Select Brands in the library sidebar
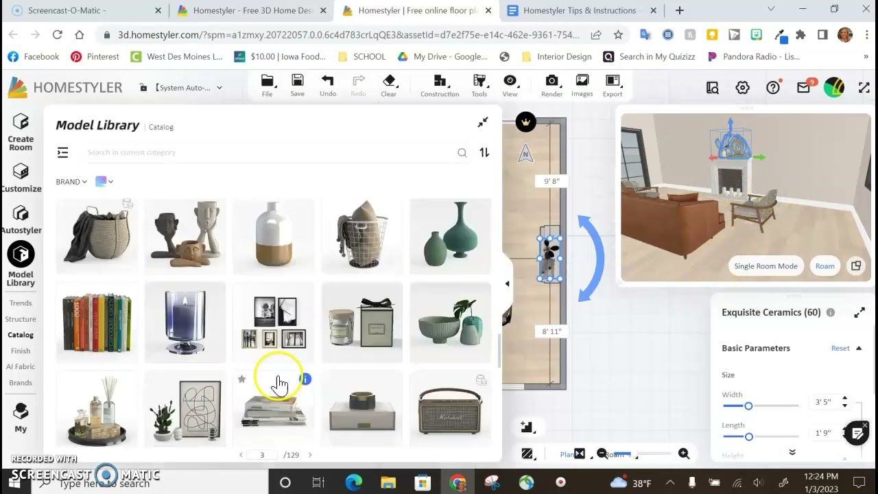 coord(21,382)
